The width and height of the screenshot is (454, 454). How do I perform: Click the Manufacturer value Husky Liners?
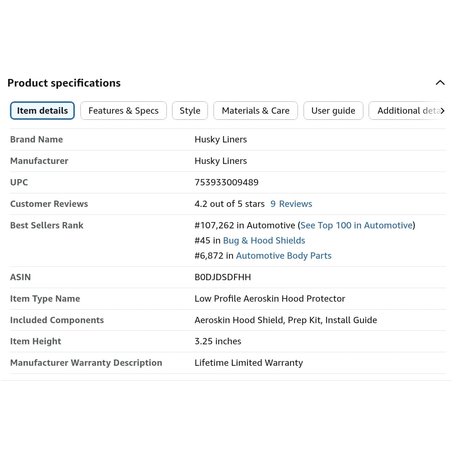point(221,161)
